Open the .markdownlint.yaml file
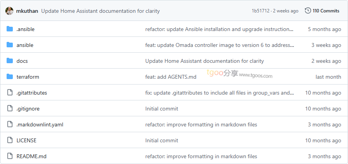348x164 pixels. [x=40, y=124]
